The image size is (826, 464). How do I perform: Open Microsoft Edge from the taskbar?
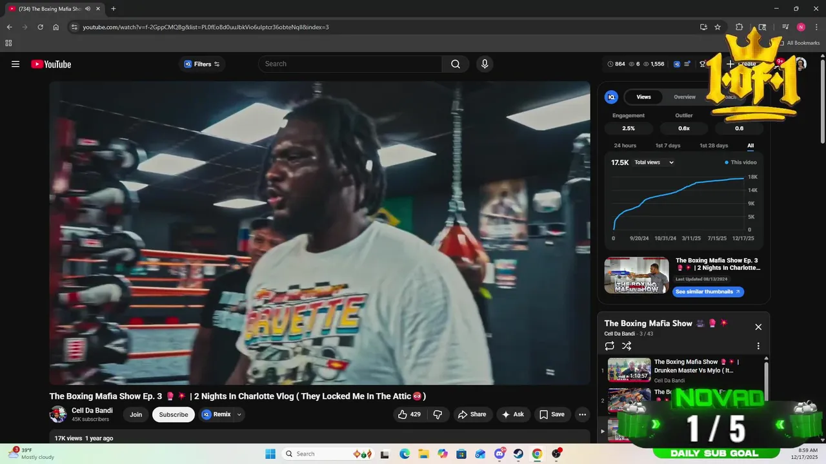(x=404, y=454)
